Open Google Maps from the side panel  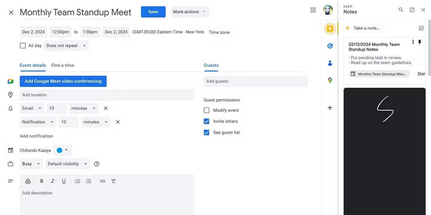(330, 80)
